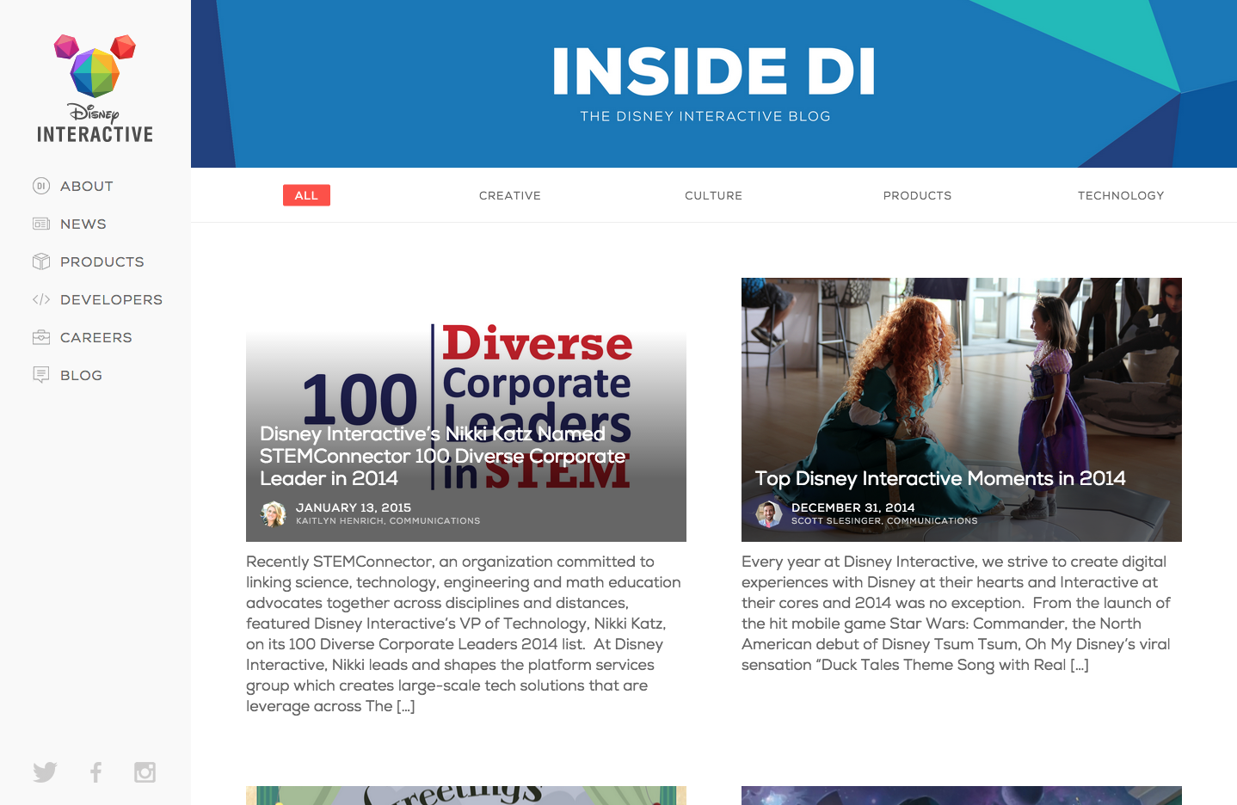Click the Products box icon
The height and width of the screenshot is (805, 1237).
point(41,261)
